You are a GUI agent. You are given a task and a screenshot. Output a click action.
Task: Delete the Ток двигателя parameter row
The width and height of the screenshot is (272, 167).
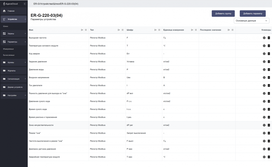click(x=269, y=85)
